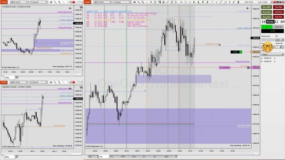The width and height of the screenshot is (285, 160).
Task: Select the 15m tab under the main chart
Action: (x=134, y=157)
